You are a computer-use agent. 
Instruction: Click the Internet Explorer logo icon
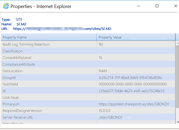(6, 6)
